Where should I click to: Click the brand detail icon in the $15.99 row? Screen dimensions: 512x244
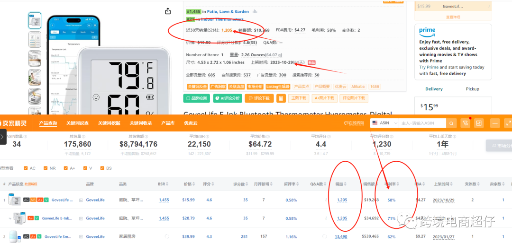(81, 200)
